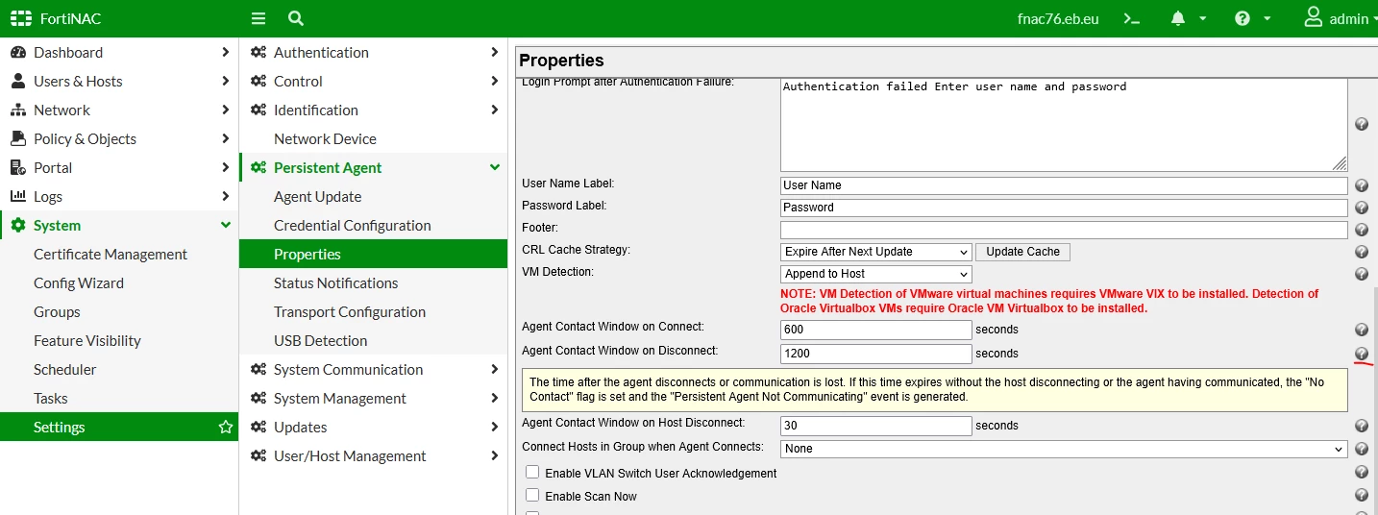Show help for Footer field
1378x515 pixels.
(x=1362, y=230)
